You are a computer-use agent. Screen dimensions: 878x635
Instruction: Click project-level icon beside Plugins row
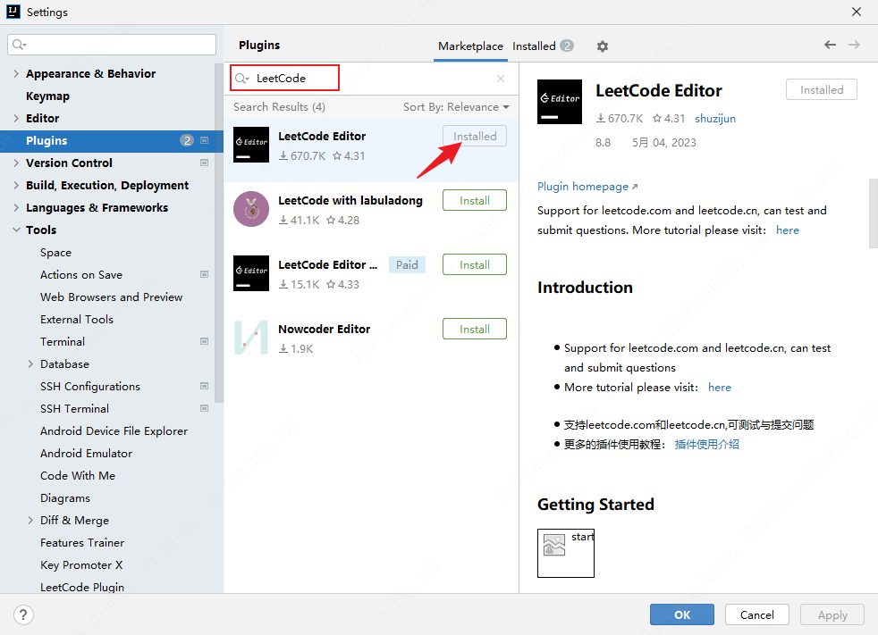click(205, 140)
